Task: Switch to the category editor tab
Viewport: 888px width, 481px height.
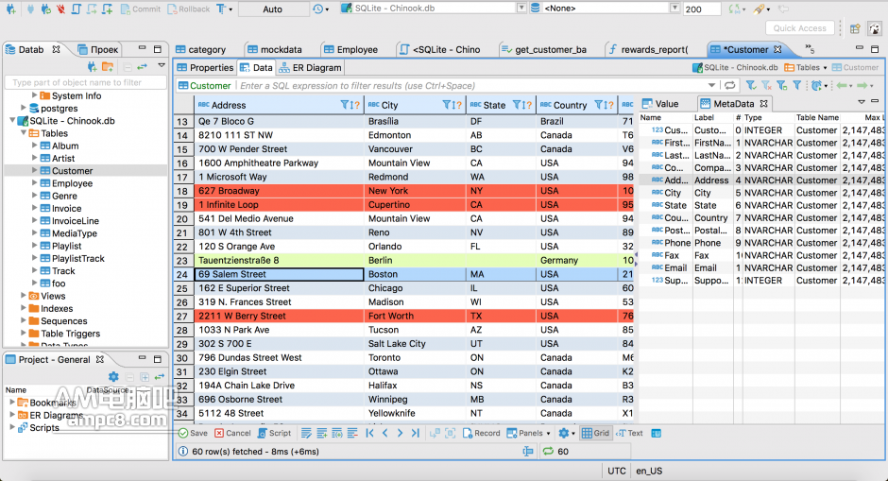Action: click(200, 50)
